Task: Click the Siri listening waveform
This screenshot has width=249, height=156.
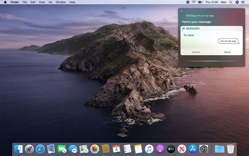Action: coord(212,61)
